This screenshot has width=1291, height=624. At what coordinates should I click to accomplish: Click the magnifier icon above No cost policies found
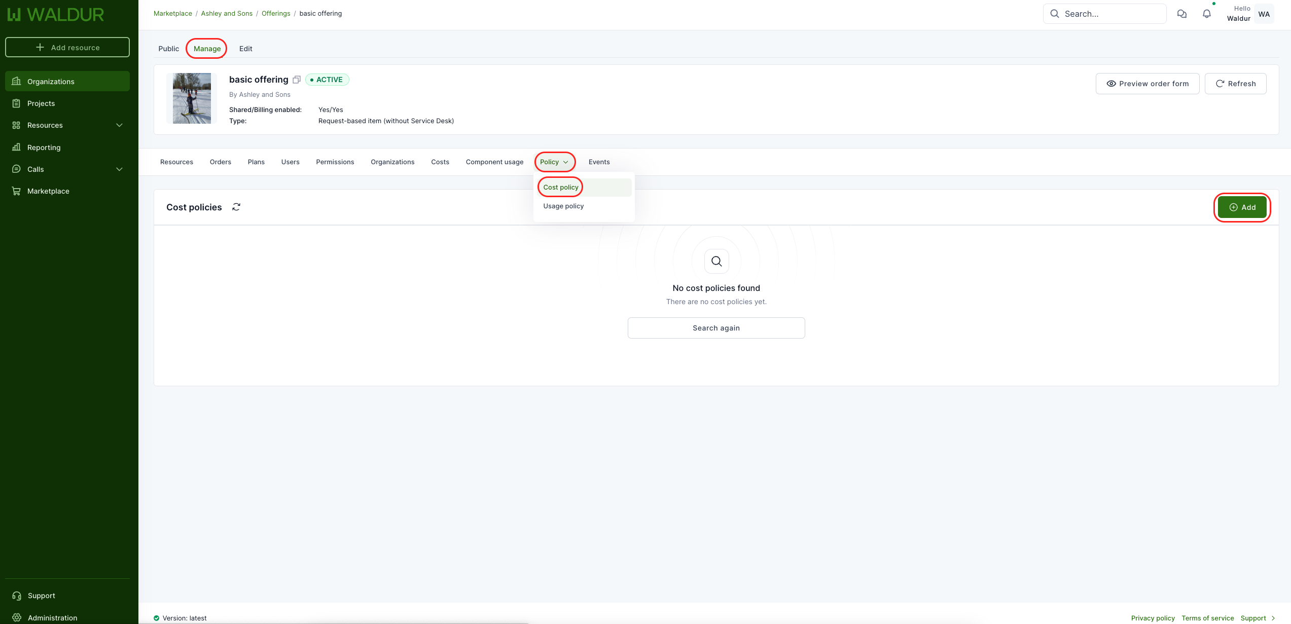(x=716, y=261)
